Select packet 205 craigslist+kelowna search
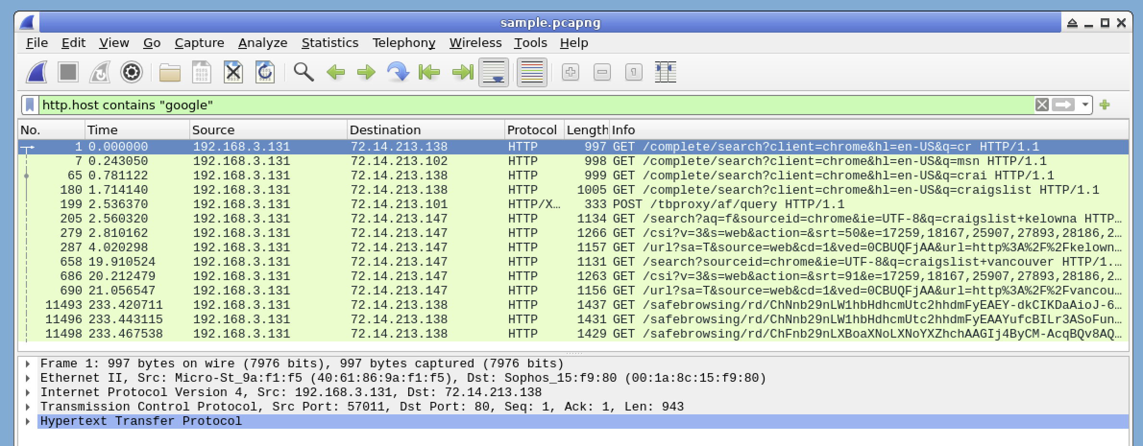 (x=573, y=219)
